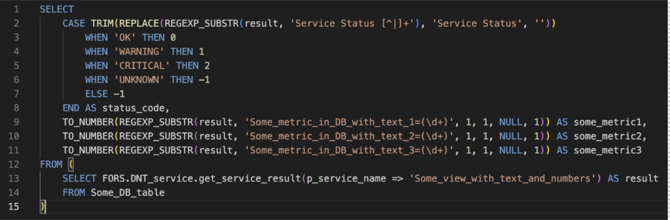
Task: Click the ELSE keyword on line 7
Action: click(x=96, y=93)
